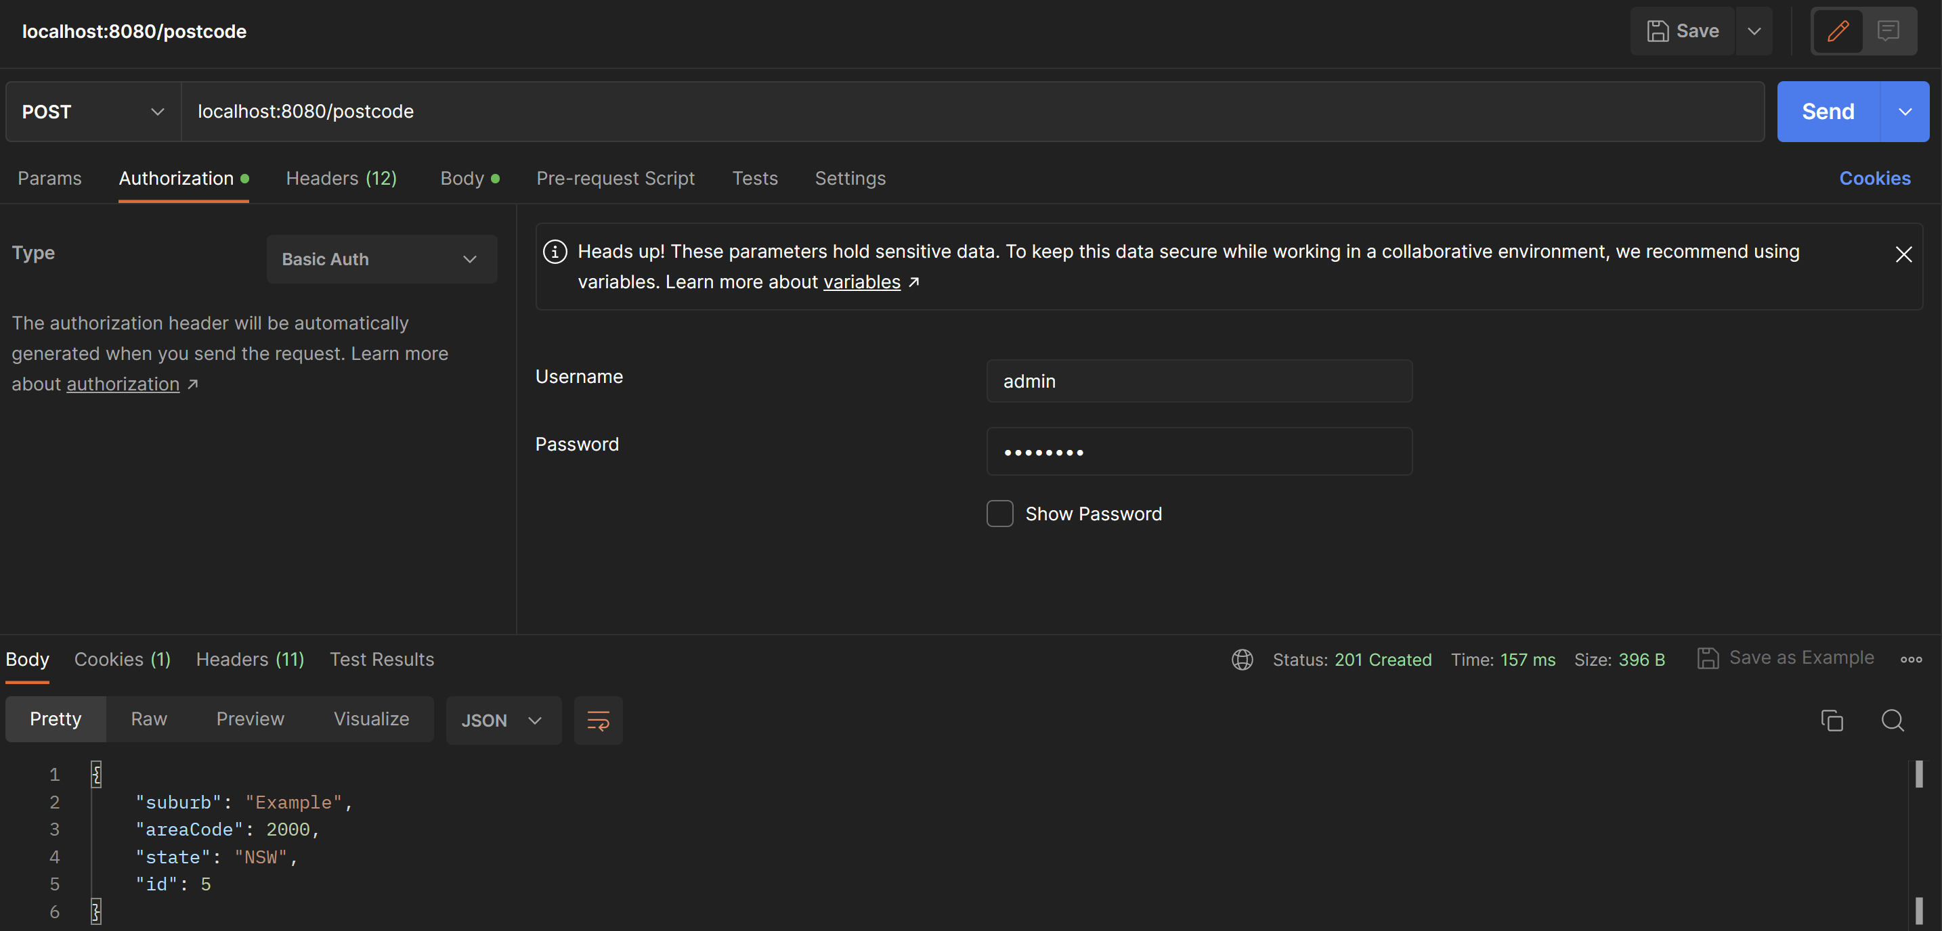Click the Save button

point(1683,31)
